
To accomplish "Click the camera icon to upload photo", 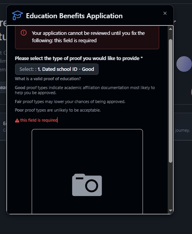I will 87,185.
